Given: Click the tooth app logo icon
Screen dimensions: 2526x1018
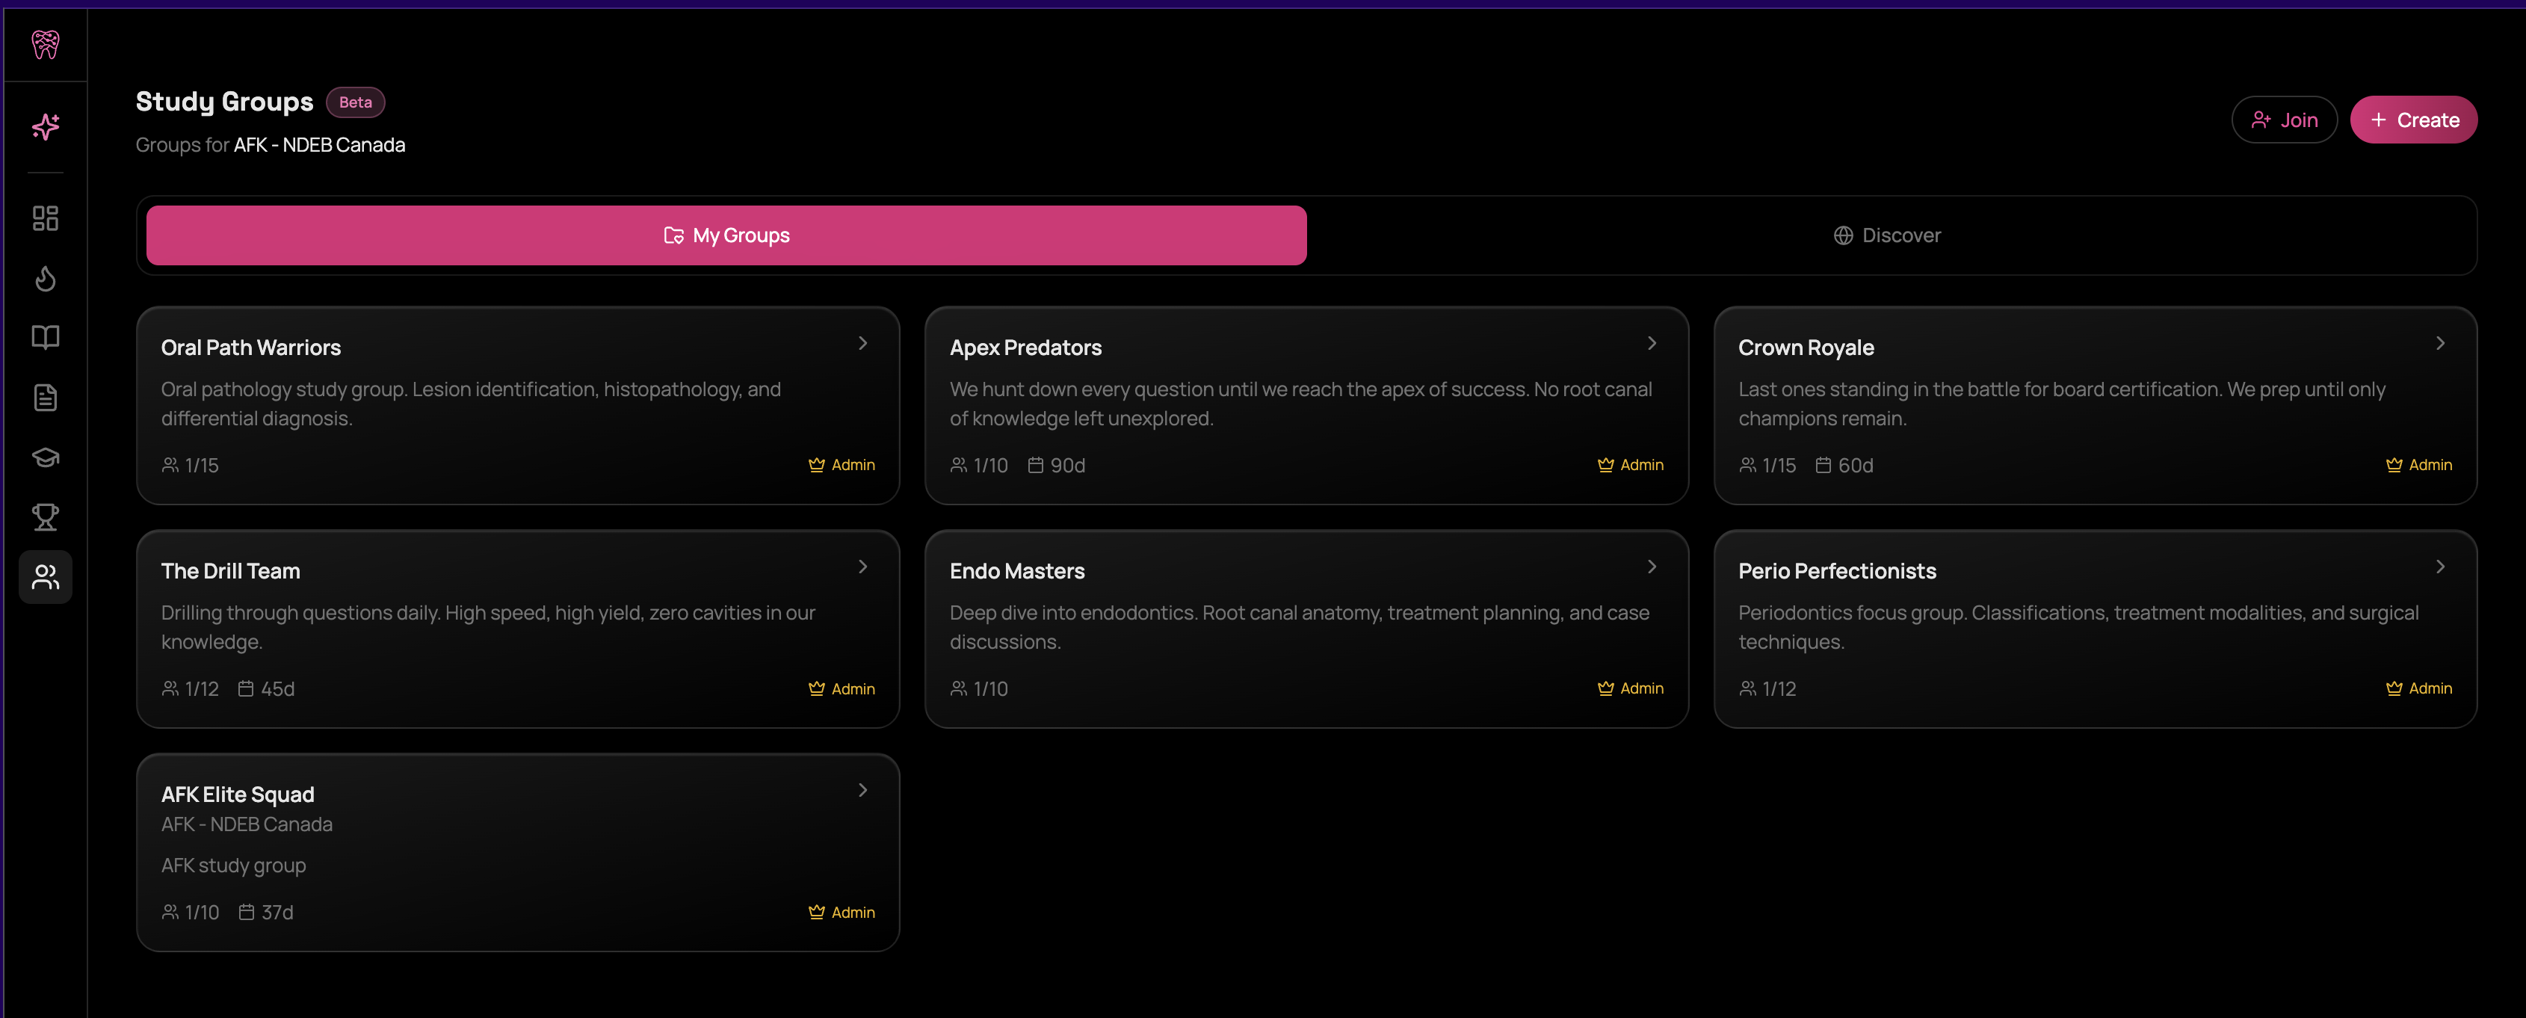Looking at the screenshot, I should [44, 45].
